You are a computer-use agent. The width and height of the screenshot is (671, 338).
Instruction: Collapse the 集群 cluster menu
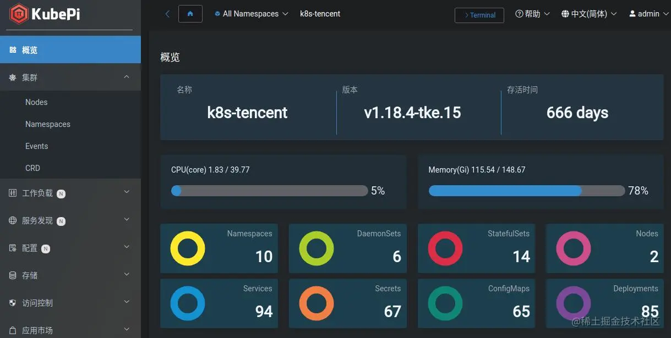(70, 77)
